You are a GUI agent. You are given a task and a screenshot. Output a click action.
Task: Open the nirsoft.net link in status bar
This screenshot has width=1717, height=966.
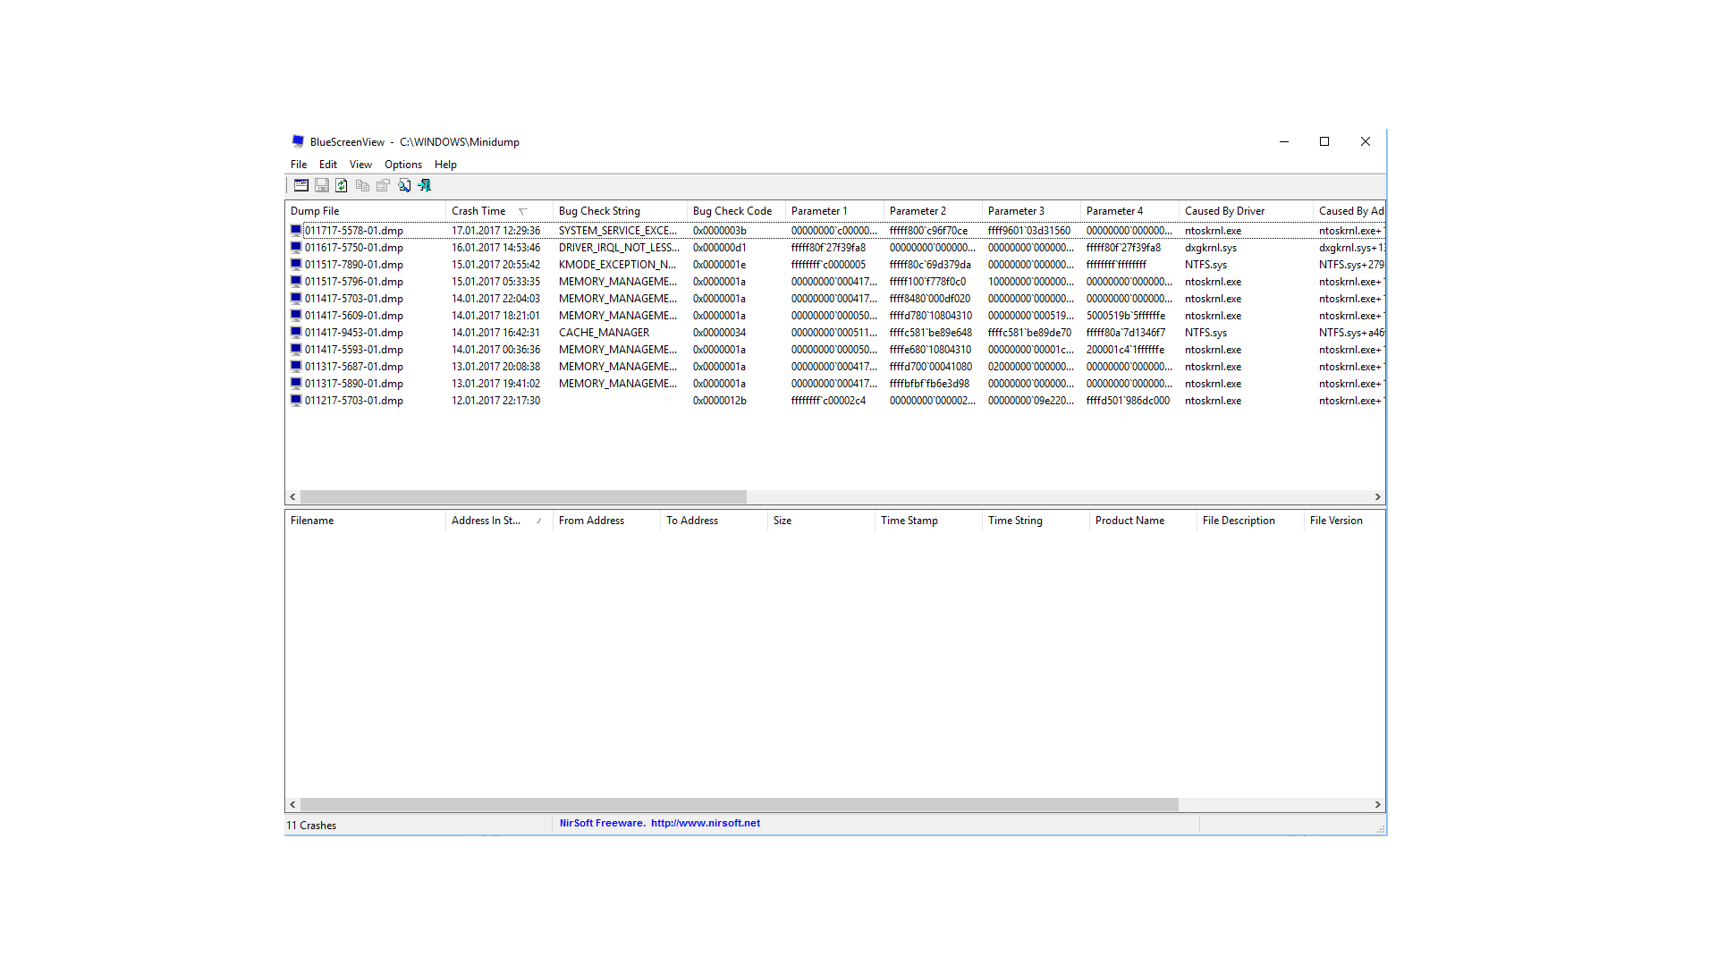(705, 823)
